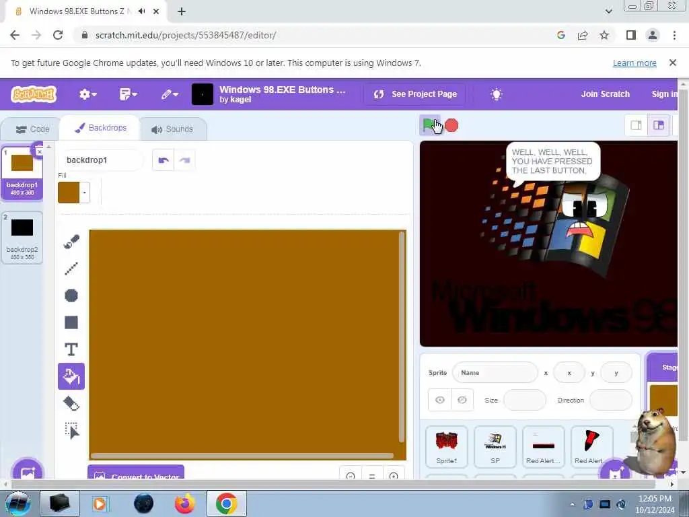Click the project thumbnail in menu bar

(x=203, y=94)
